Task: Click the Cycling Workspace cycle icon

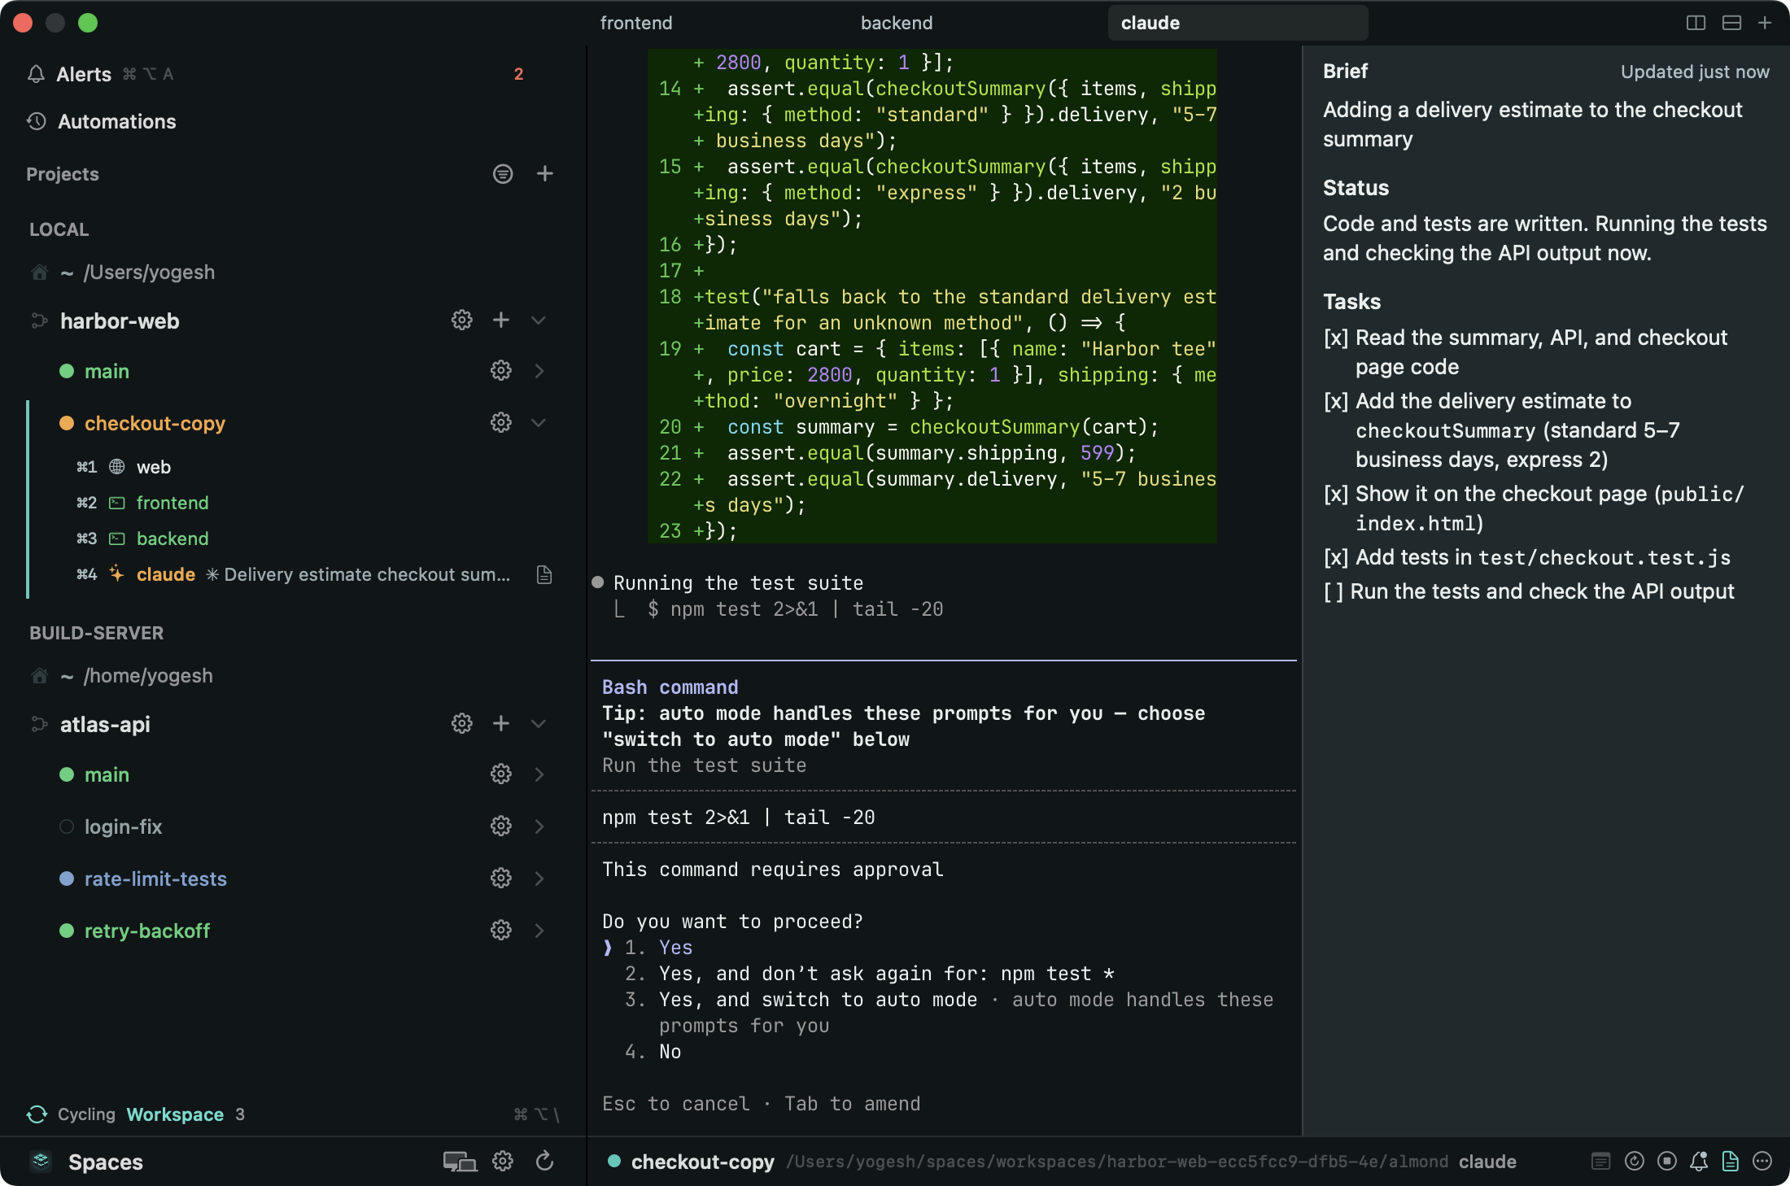Action: [37, 1114]
